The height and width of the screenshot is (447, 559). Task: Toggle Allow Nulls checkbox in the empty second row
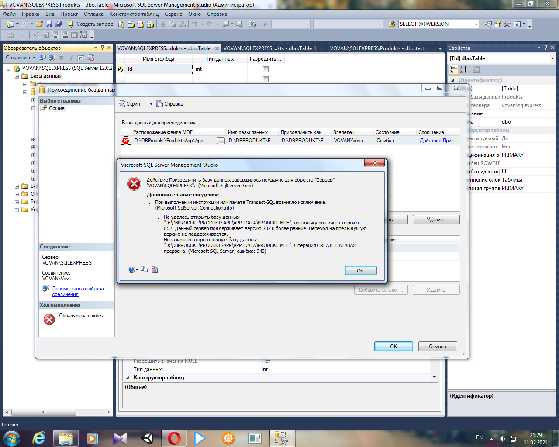[266, 79]
